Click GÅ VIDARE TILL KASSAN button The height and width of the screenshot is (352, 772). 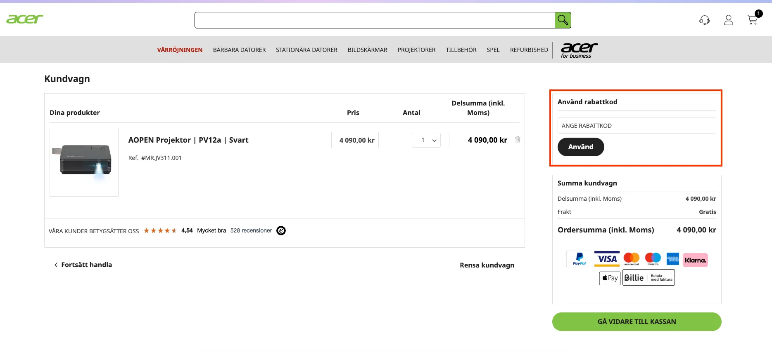pos(637,322)
